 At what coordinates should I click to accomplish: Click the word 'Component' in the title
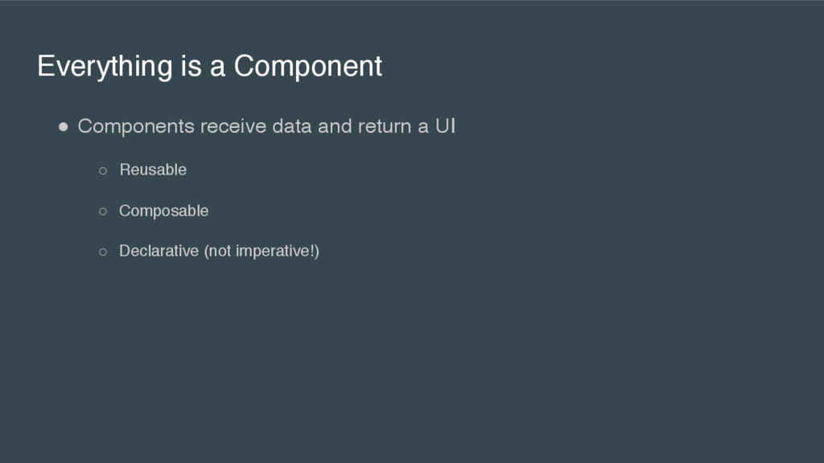[308, 66]
